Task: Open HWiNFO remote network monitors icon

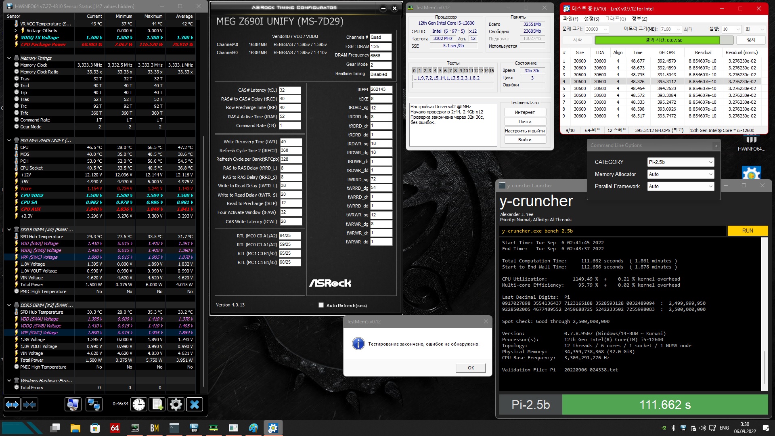Action: coord(94,404)
